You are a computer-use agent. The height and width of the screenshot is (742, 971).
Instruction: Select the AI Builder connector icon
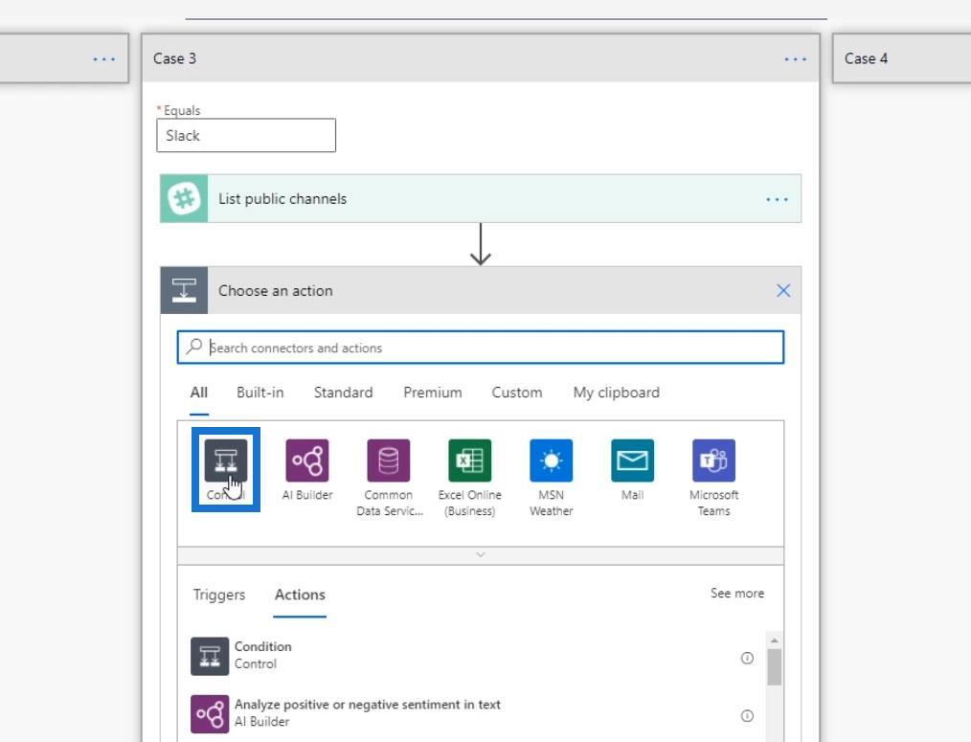point(307,461)
